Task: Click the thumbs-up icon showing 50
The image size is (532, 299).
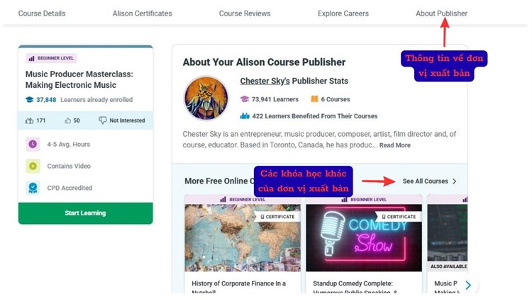Action: 68,120
